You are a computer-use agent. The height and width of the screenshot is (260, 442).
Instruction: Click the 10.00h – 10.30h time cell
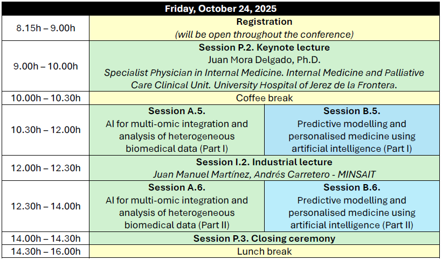pyautogui.click(x=45, y=98)
